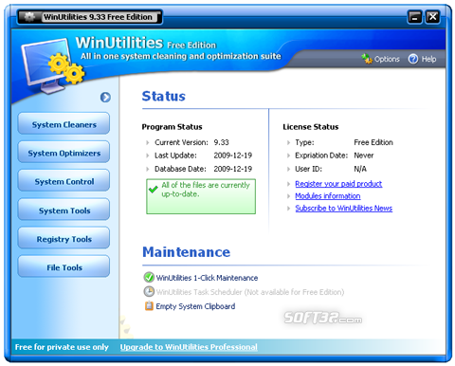Click arrow bullet beside Current Version
The width and height of the screenshot is (455, 366).
tap(148, 143)
